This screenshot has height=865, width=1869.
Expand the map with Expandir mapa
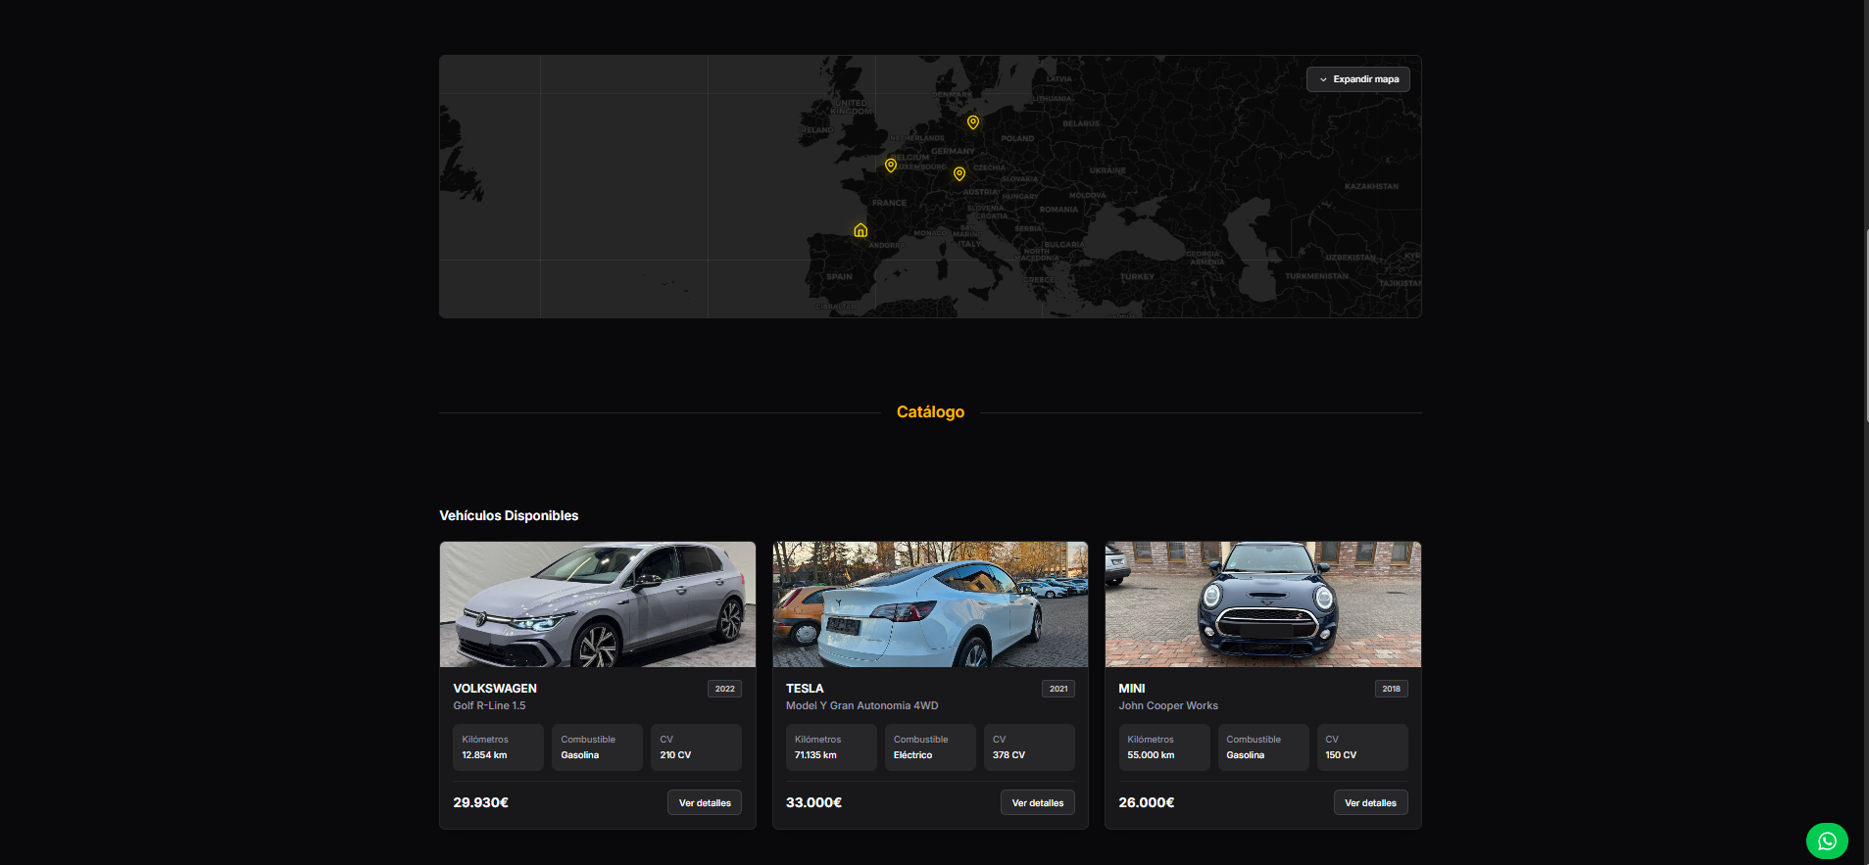coord(1358,79)
